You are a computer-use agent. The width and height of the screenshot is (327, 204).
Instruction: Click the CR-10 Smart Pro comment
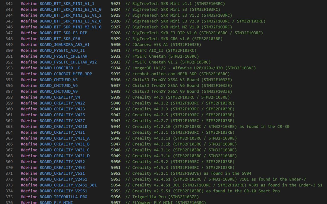[202, 191]
